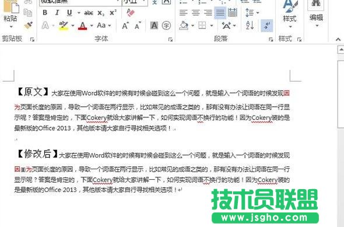Open shading color dropdown arrow
This screenshot has width=344, height=227.
click(x=192, y=26)
